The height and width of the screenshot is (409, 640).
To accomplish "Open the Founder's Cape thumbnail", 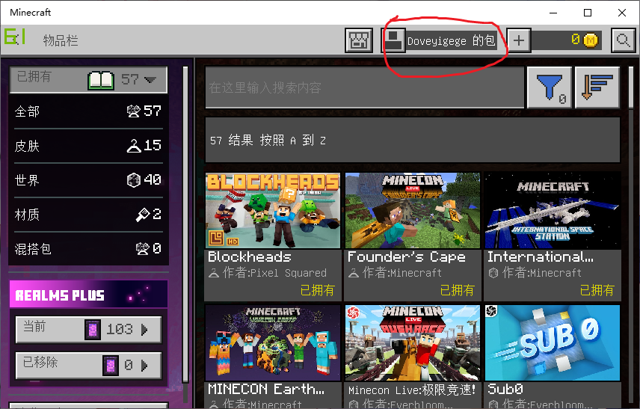I will click(412, 211).
